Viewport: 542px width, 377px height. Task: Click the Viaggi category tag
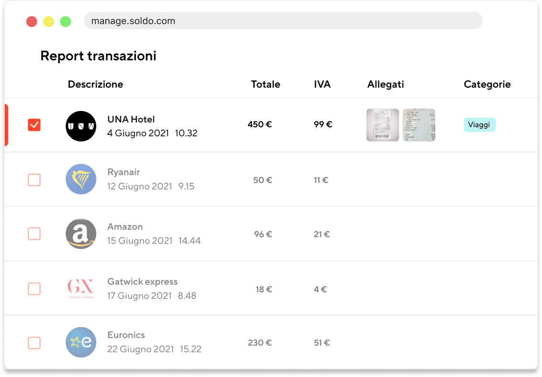click(x=479, y=125)
